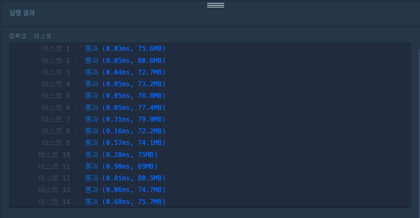Click the result text showing 0.28ms, 75MB
Screen dimensions: 420x218
(121, 155)
